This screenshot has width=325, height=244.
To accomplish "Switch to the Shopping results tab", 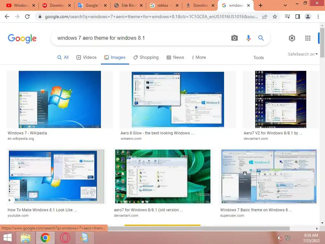I will pyautogui.click(x=146, y=57).
